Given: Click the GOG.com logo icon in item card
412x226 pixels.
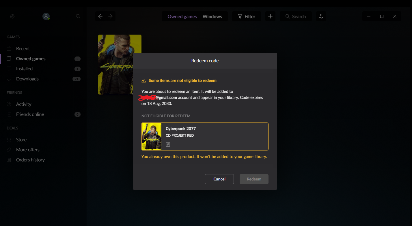Looking at the screenshot, I should point(168,145).
